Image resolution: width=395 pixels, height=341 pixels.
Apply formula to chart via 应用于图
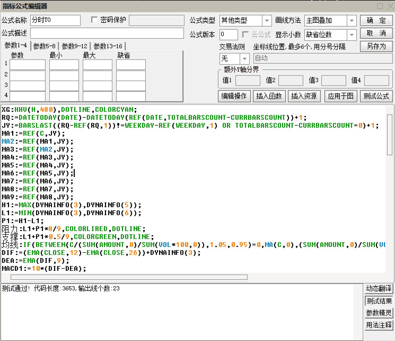(341, 96)
